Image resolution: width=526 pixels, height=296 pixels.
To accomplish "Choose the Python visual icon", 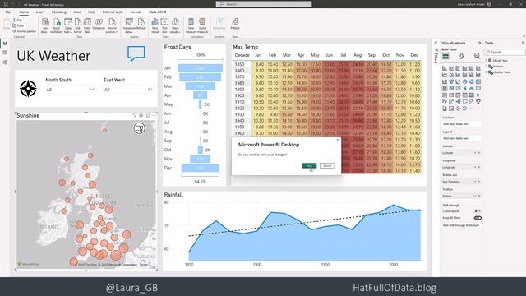I will 445,102.
